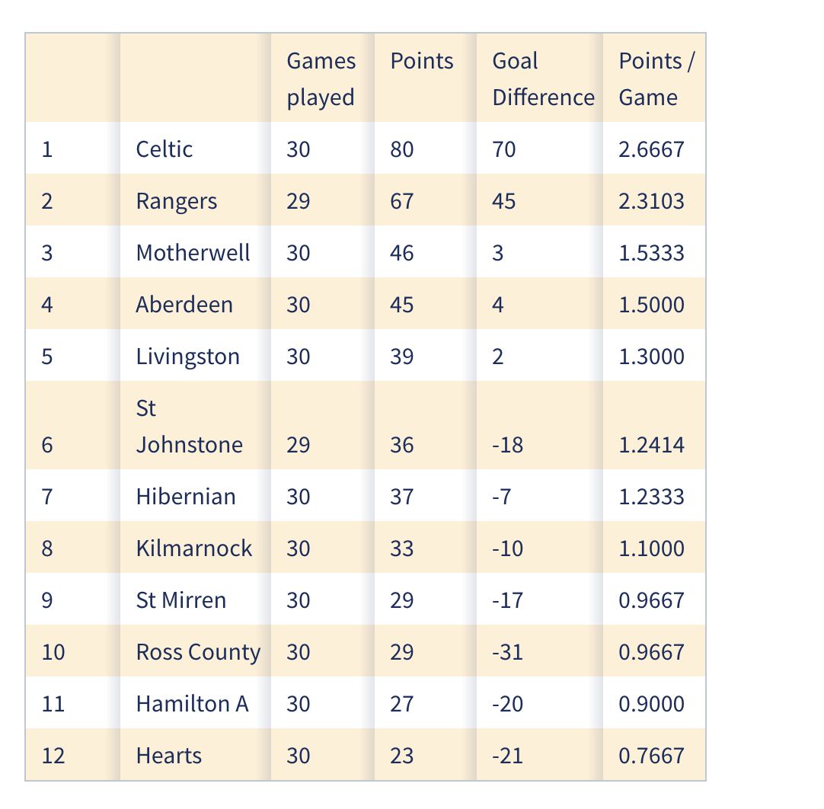Select the Ross County team cell
The image size is (824, 809).
coord(198,652)
